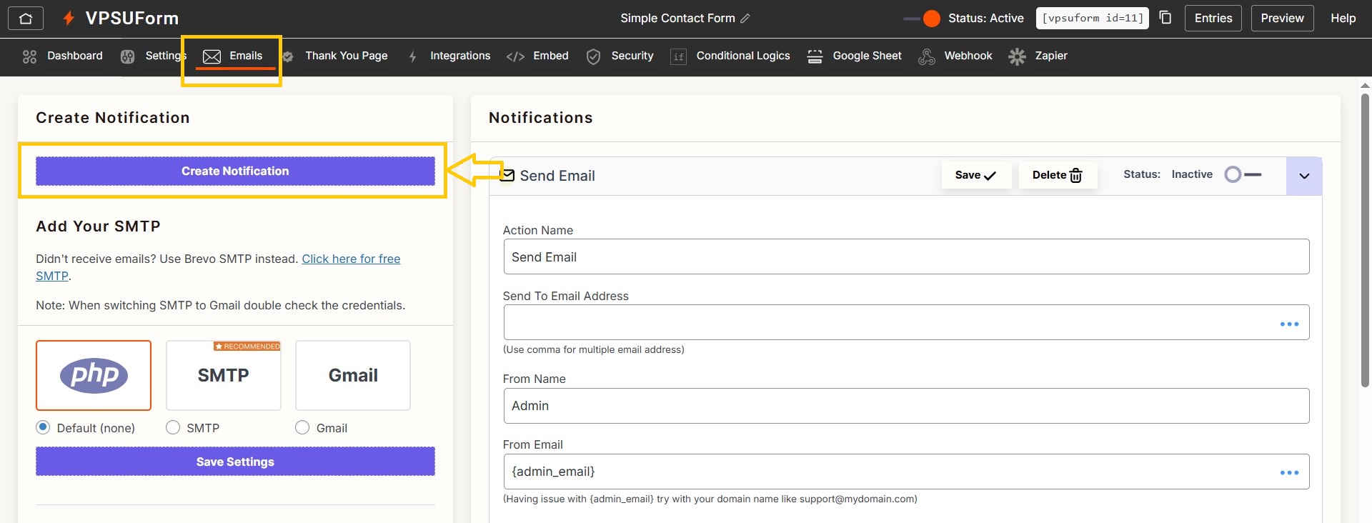The width and height of the screenshot is (1372, 523).
Task: Save the Send Email notification
Action: pos(976,175)
